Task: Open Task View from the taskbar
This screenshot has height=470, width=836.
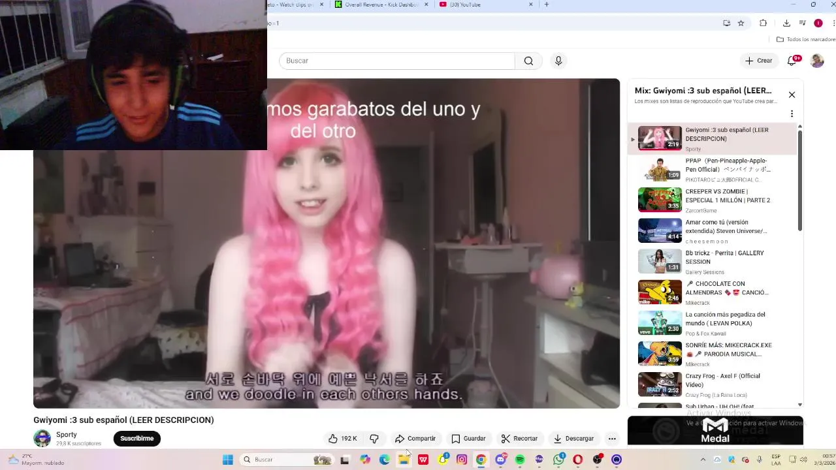Action: coord(344,460)
